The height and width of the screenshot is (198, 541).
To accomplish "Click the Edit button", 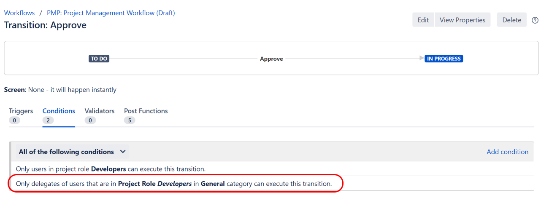I will click(x=423, y=20).
